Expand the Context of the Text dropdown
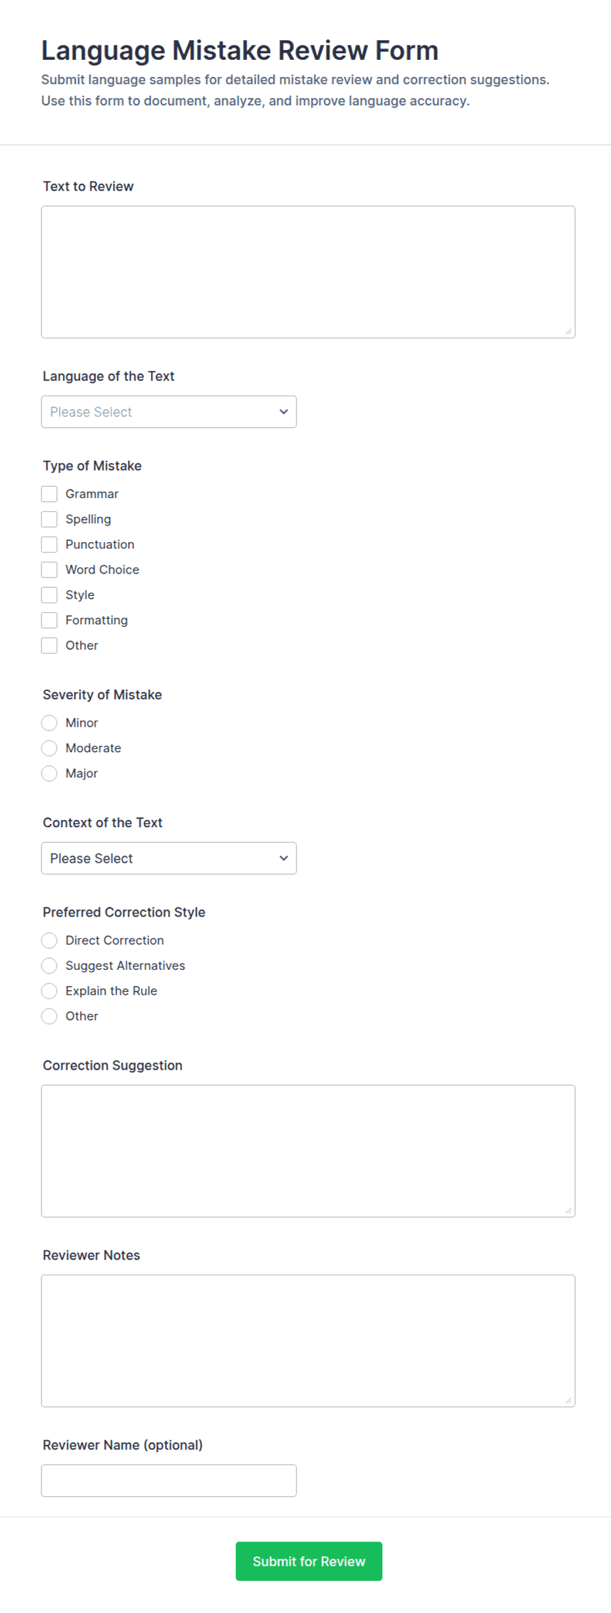Screen dimensions: 611x1613 pos(169,859)
